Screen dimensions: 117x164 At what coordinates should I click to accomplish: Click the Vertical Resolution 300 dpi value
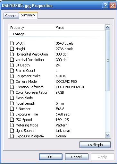(62, 60)
